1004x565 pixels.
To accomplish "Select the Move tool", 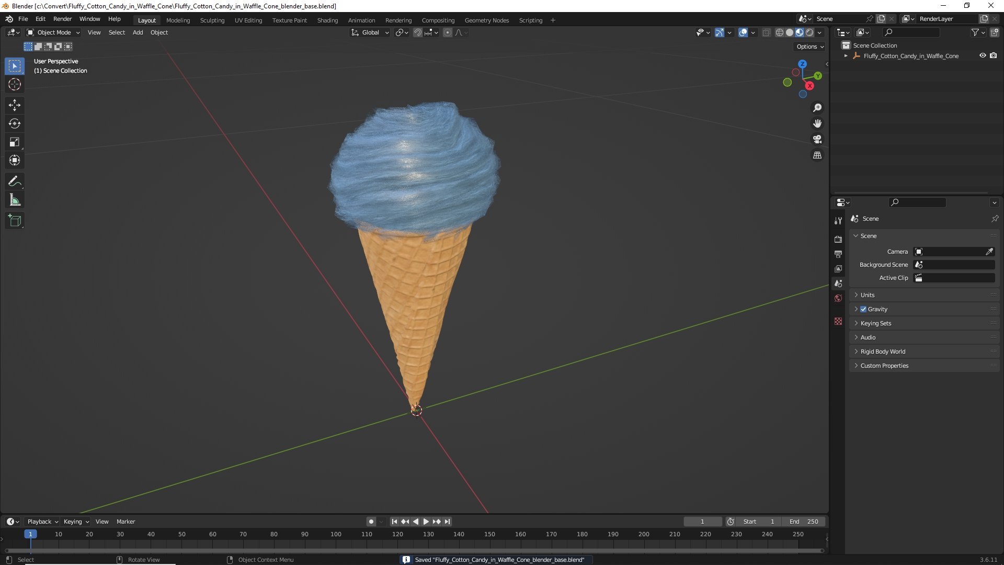I will tap(15, 105).
